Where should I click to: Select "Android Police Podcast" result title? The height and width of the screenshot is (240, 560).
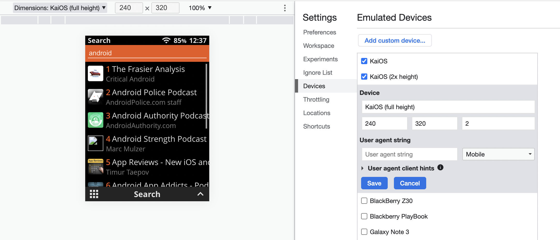154,92
